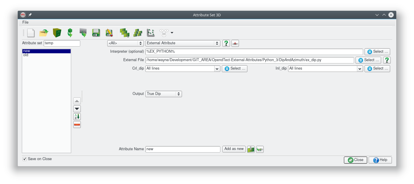
Task: Open the <All> attribute group dropdown
Action: (x=126, y=43)
